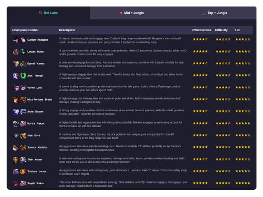Click the Samira Nautilus description text
Viewport: 263px width, 197px height.
tap(120, 148)
